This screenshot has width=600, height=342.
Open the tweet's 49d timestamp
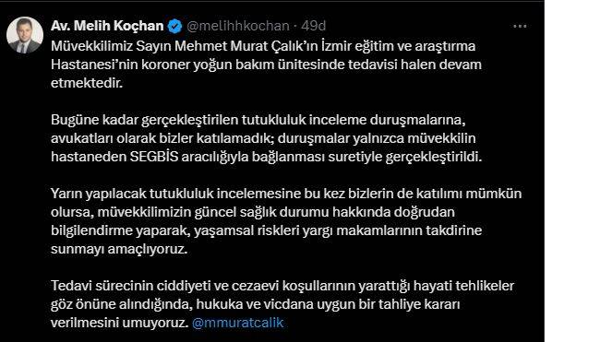click(314, 26)
